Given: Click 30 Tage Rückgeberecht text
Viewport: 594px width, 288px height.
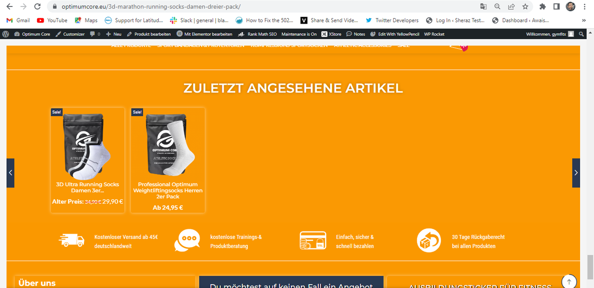Looking at the screenshot, I should click(x=478, y=242).
